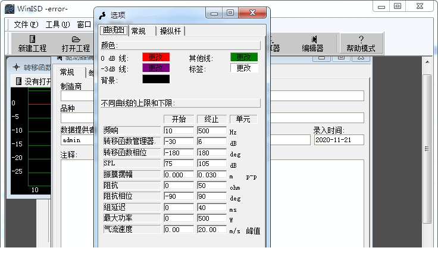Image resolution: width=438 pixels, height=257 pixels.
Task: Click SPL start field 75
Action: (x=179, y=164)
